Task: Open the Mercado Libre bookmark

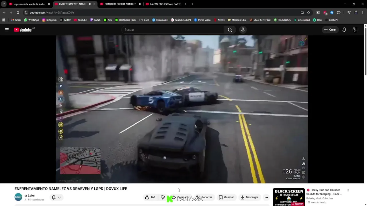Action: click(237, 20)
